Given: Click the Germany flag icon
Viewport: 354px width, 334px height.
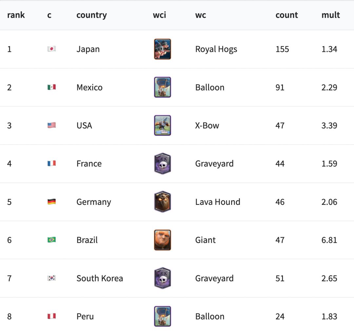Looking at the screenshot, I should tap(51, 202).
